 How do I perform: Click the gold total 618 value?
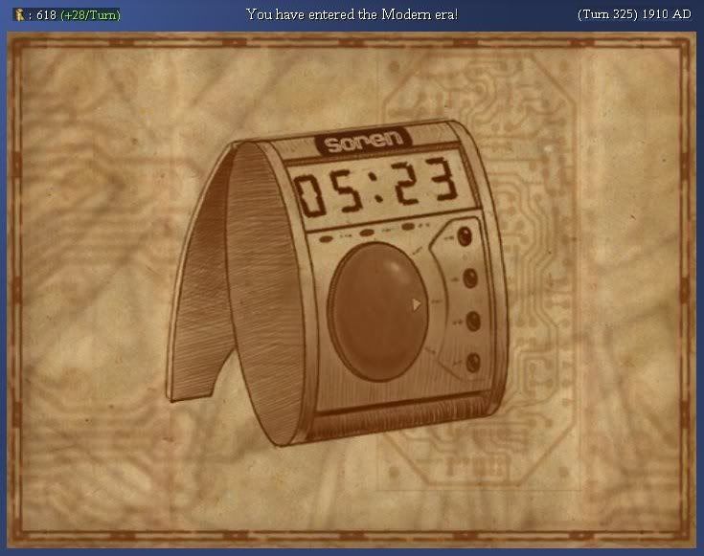coord(46,15)
